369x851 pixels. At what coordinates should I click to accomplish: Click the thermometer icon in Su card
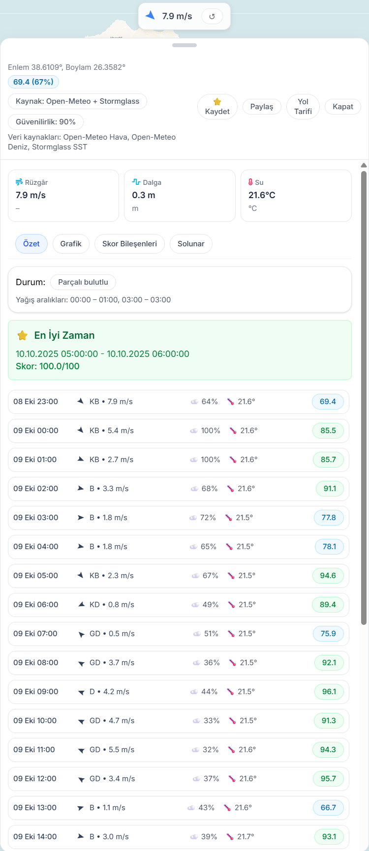(x=250, y=182)
